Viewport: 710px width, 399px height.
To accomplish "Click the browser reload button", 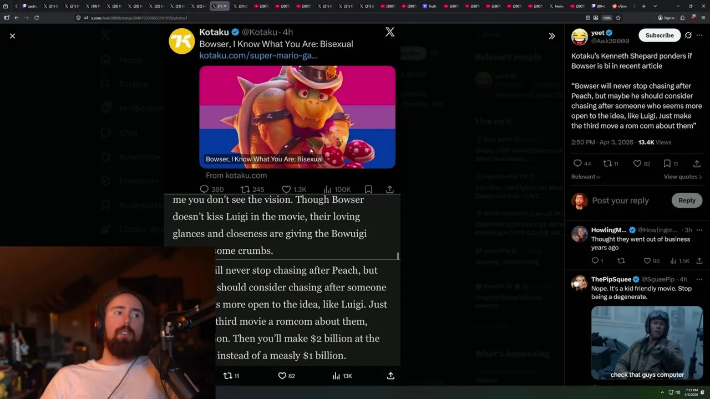I will 37,18.
